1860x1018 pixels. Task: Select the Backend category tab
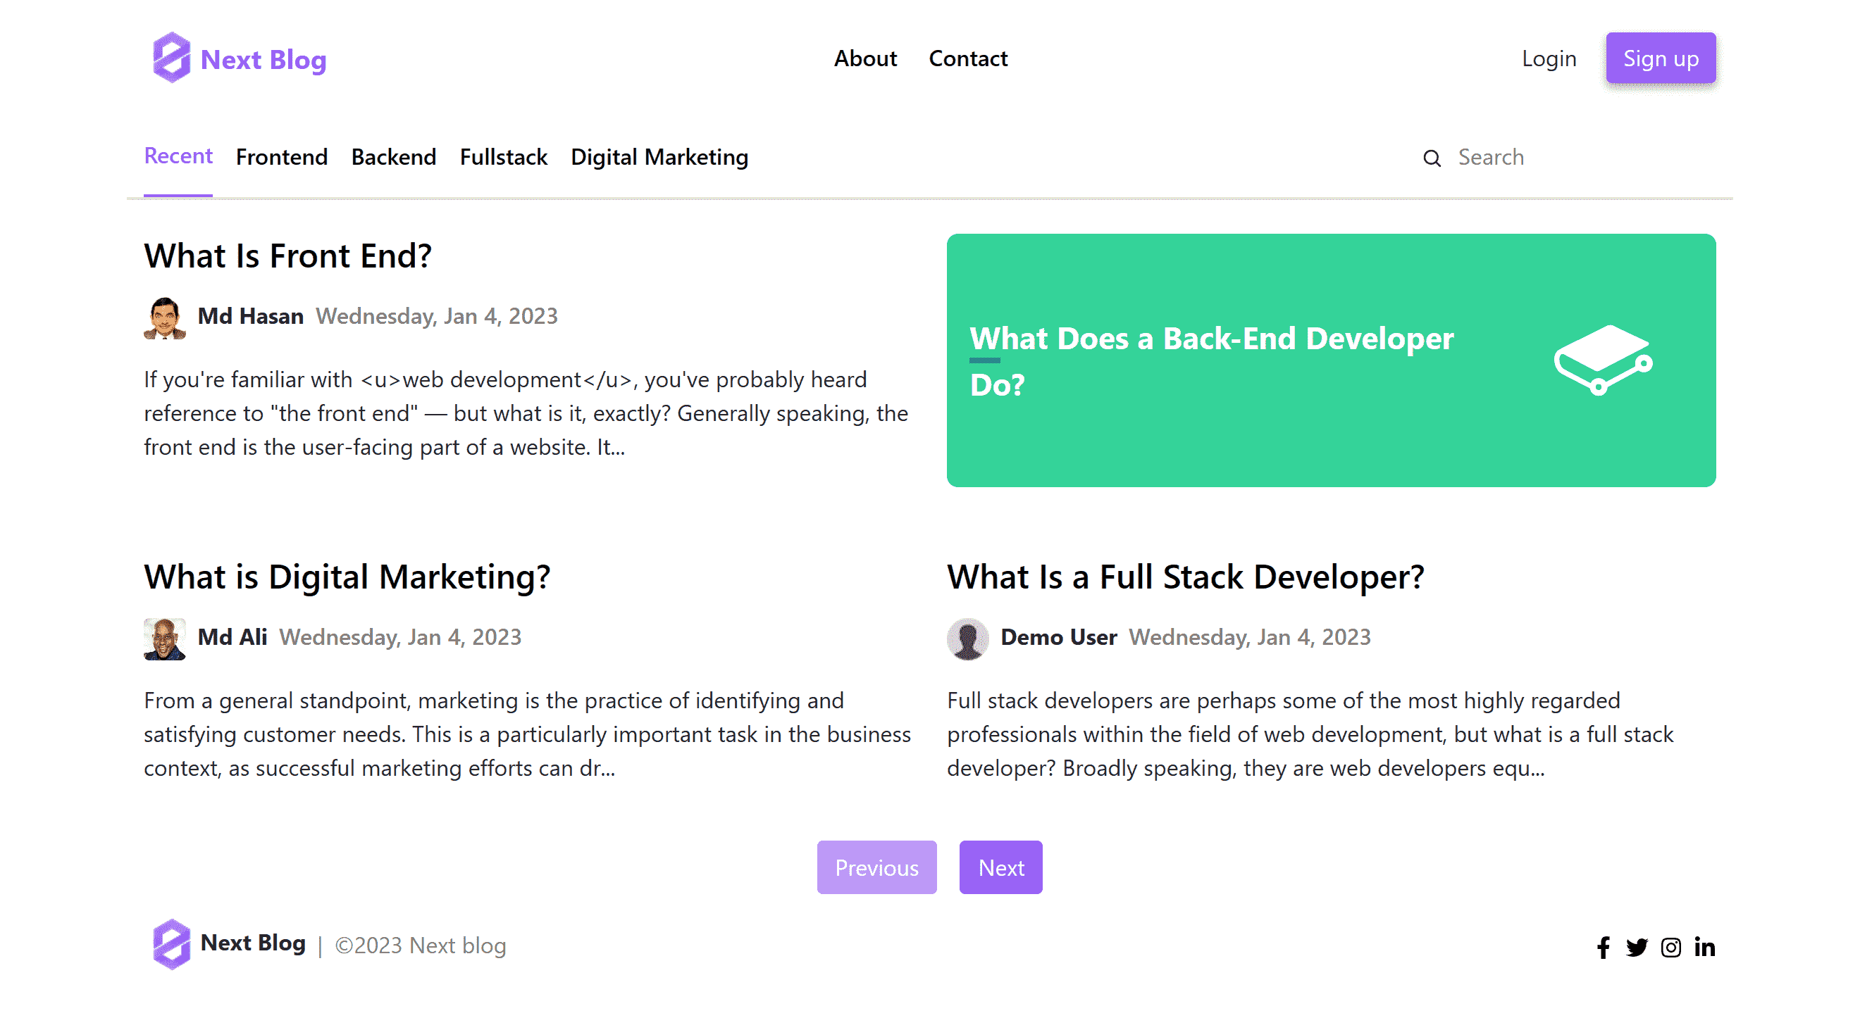(x=394, y=157)
